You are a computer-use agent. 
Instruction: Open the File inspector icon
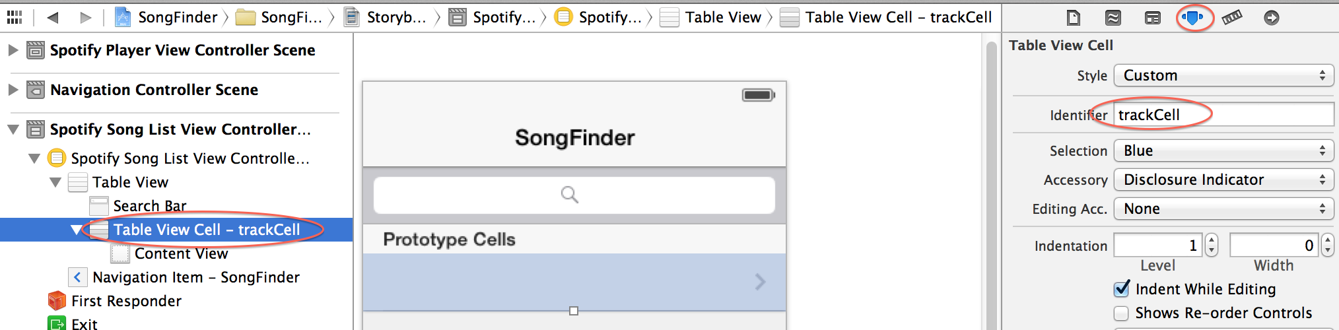point(1074,18)
